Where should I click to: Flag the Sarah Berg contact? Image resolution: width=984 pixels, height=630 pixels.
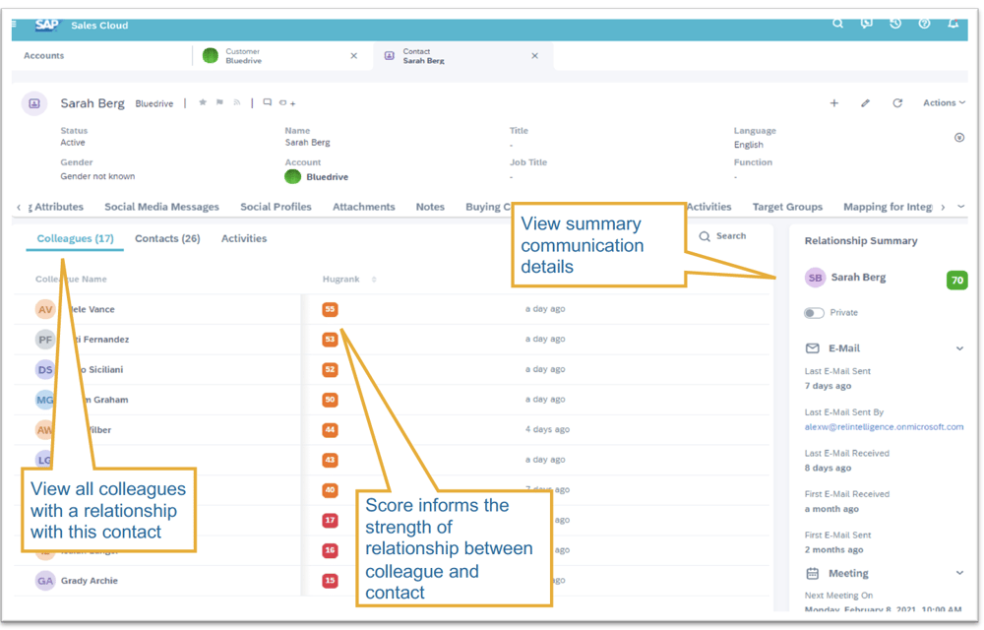coord(219,102)
